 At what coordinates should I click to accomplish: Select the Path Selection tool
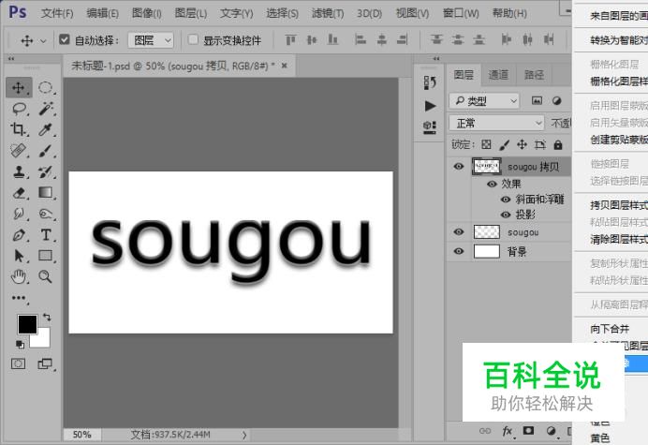[19, 256]
